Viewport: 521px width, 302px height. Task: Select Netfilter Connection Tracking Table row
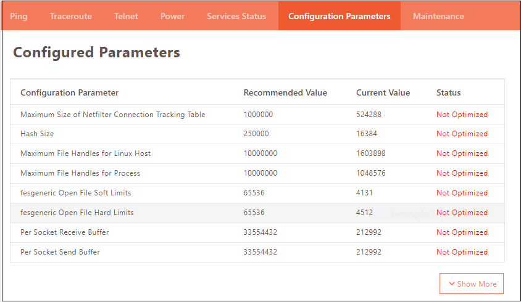pyautogui.click(x=112, y=115)
